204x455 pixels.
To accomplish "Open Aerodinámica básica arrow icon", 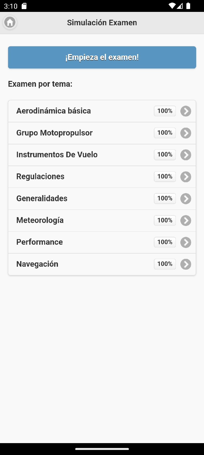I will [x=186, y=111].
